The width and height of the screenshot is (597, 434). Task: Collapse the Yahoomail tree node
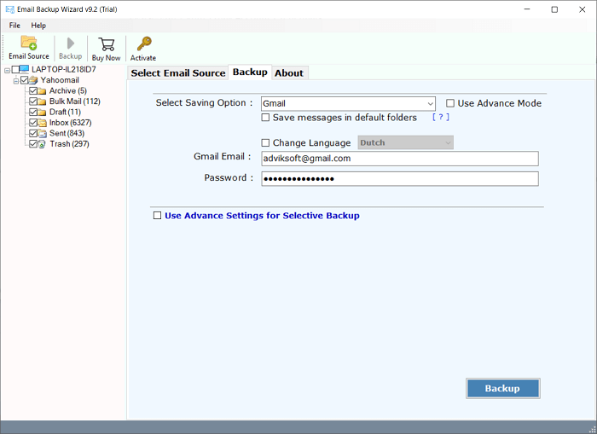[16, 81]
